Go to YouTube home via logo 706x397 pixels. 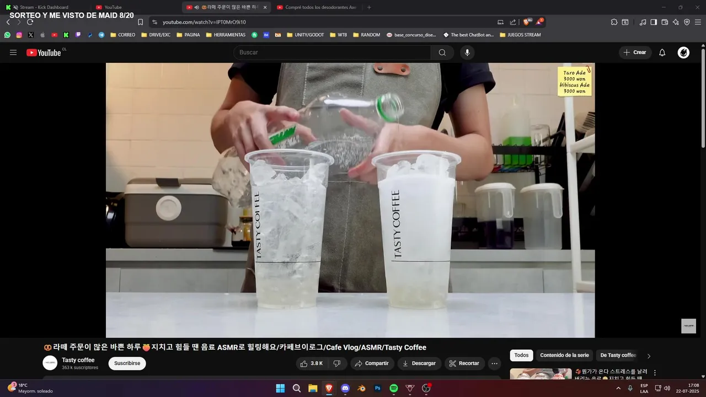(x=44, y=52)
